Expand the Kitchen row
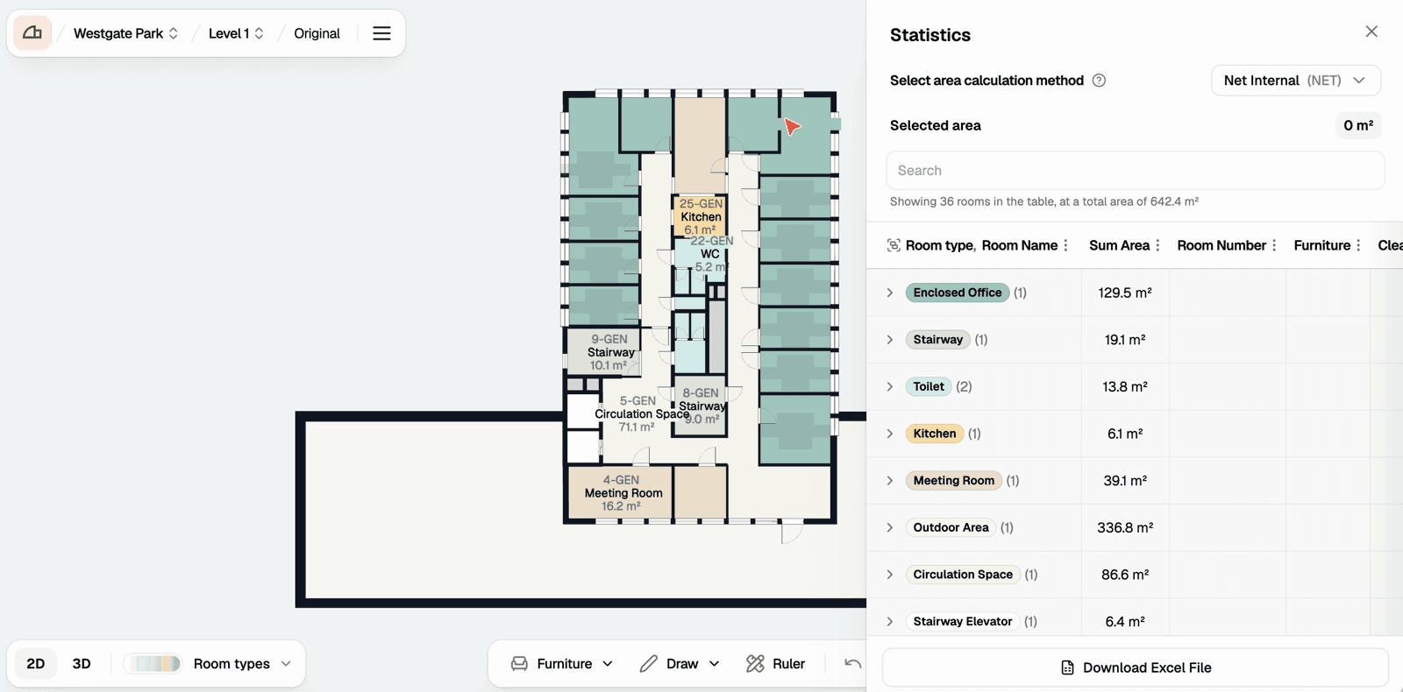 pyautogui.click(x=890, y=434)
